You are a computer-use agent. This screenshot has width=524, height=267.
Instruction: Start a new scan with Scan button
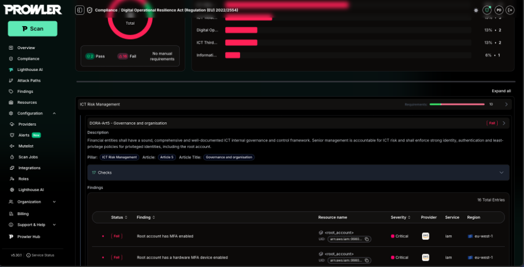32,28
